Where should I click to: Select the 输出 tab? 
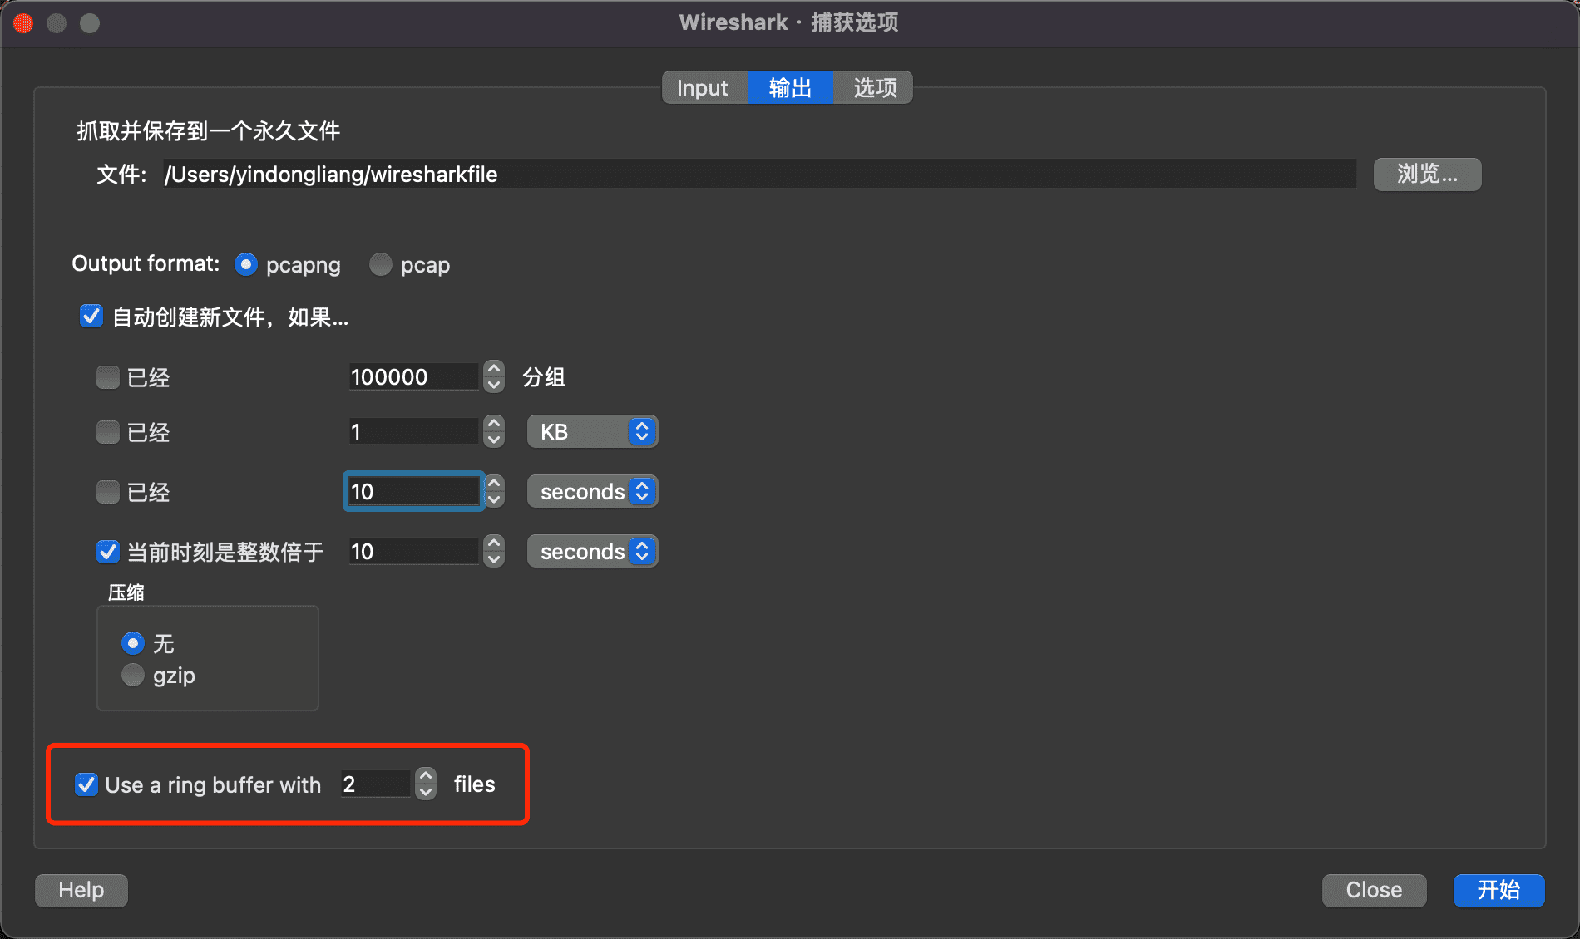point(790,87)
